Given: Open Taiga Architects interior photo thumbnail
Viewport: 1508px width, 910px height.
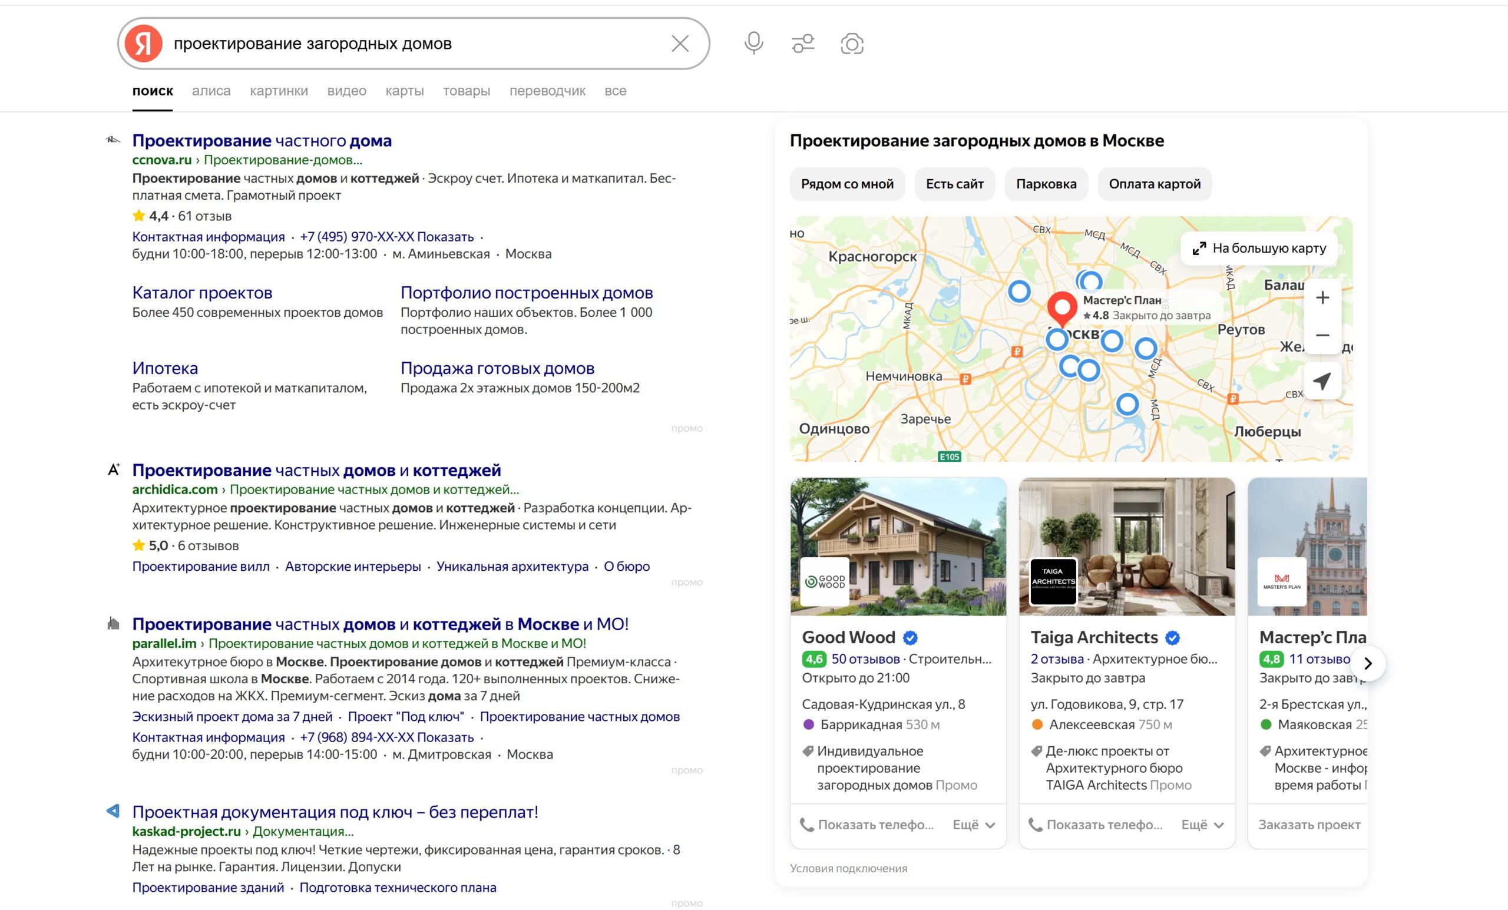Looking at the screenshot, I should click(1127, 547).
